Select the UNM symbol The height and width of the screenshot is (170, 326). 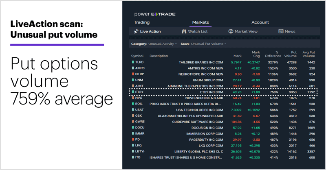tap(139, 80)
